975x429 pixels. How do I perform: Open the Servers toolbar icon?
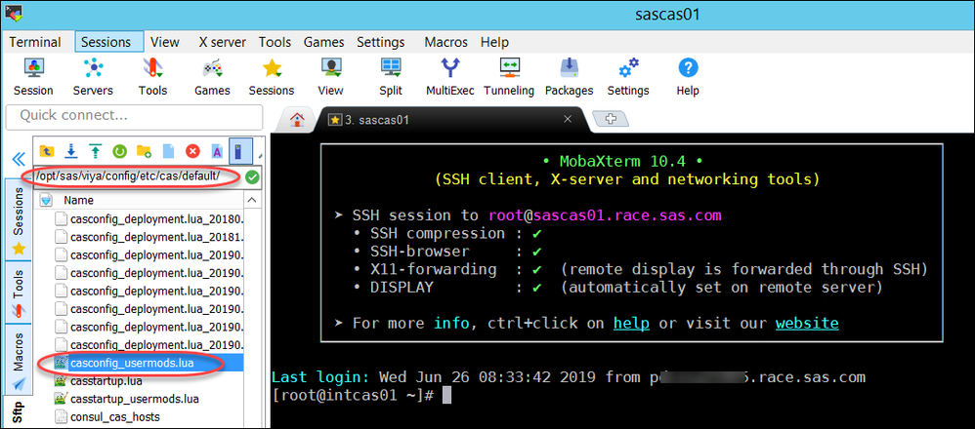[x=93, y=76]
